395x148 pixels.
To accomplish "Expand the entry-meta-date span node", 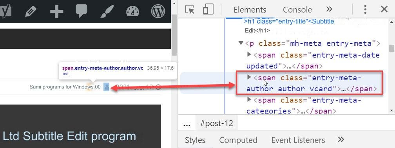I will point(249,54).
